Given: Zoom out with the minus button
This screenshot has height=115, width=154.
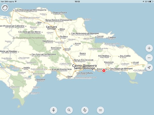Looking at the screenshot, I should pyautogui.click(x=149, y=57).
